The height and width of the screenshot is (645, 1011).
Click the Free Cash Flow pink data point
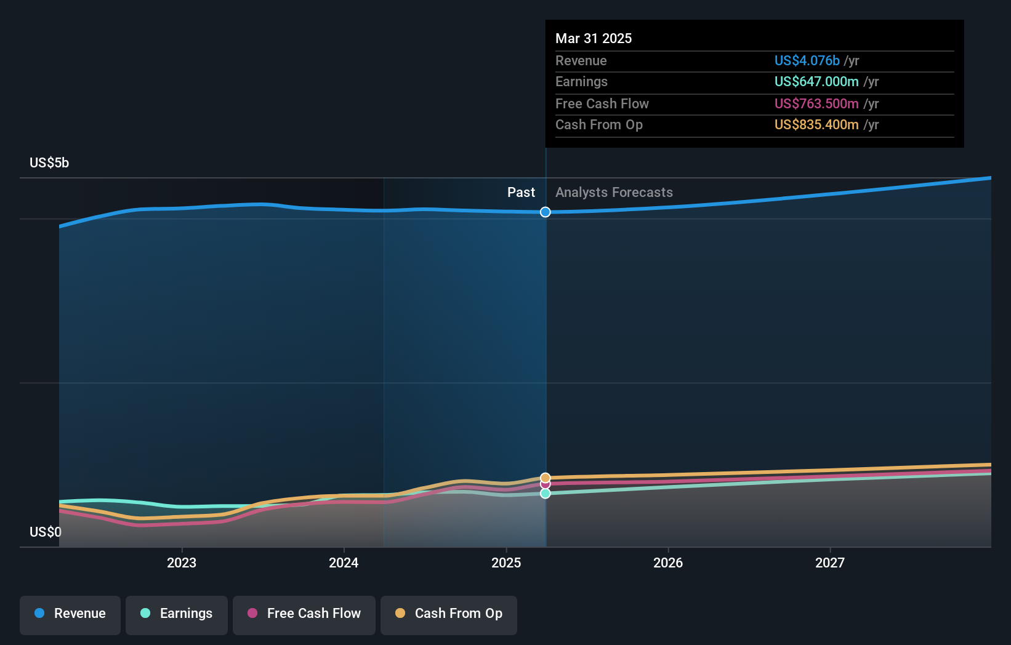[x=546, y=485]
